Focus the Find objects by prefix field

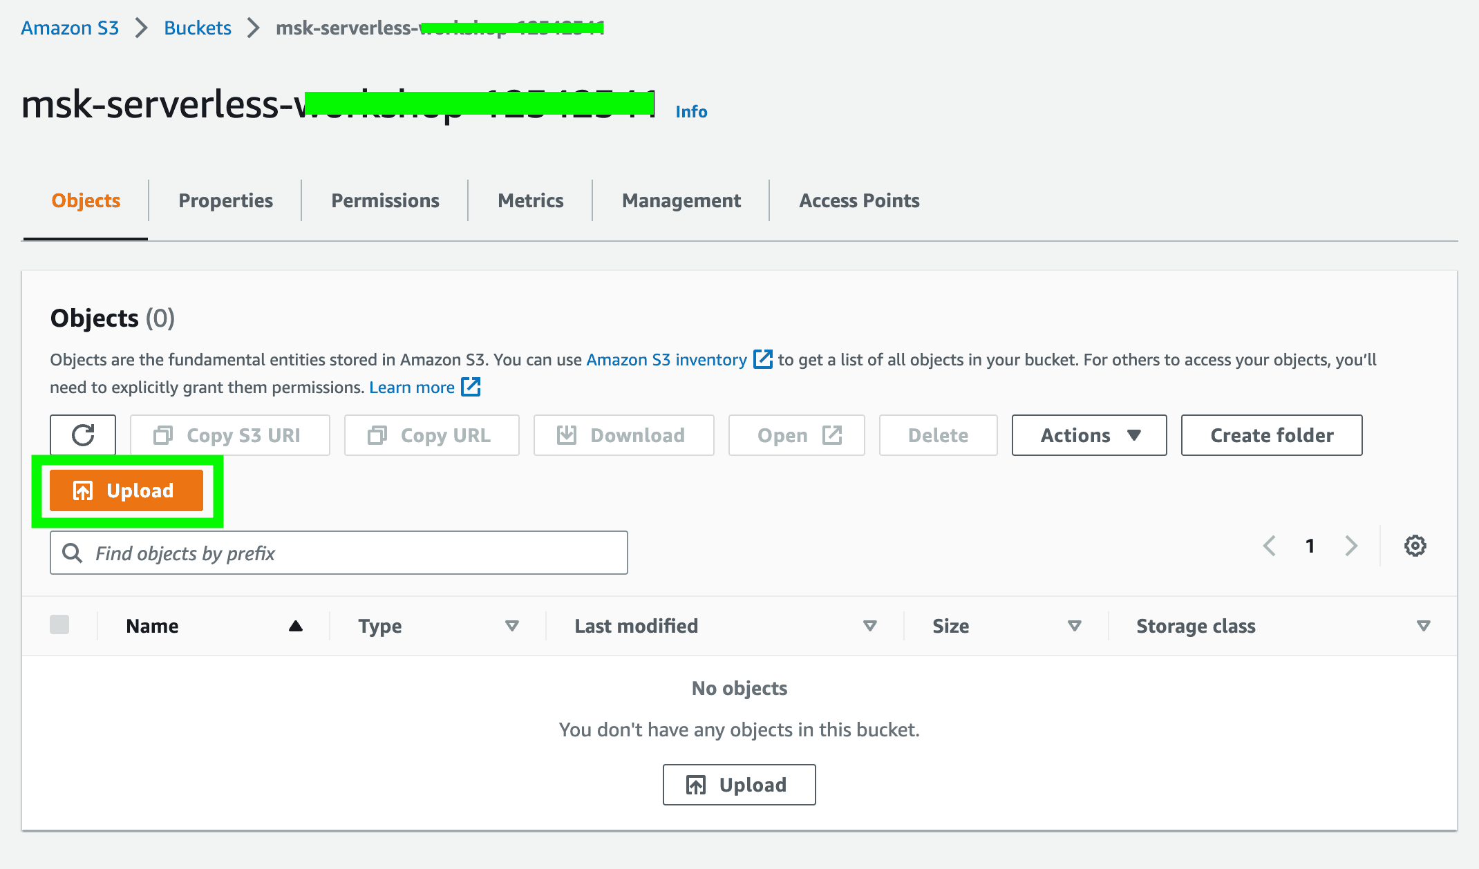339,553
